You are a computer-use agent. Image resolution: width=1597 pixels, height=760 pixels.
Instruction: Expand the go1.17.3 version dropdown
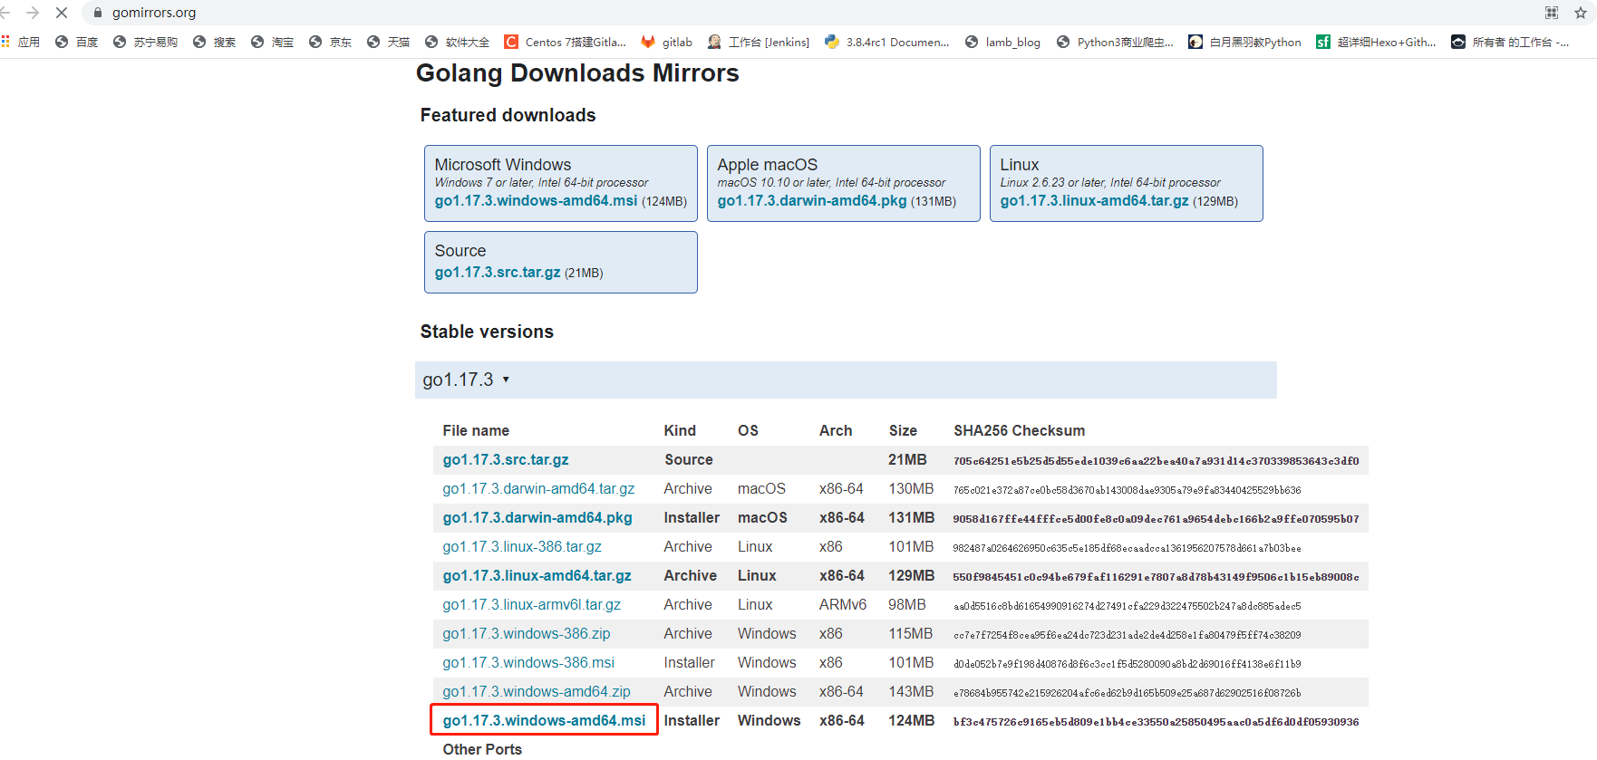pos(467,380)
